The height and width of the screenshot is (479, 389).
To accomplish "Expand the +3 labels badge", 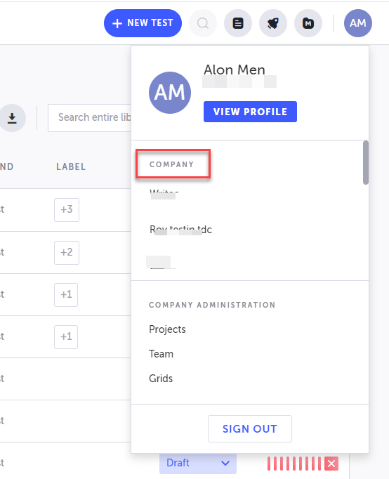I will (67, 210).
